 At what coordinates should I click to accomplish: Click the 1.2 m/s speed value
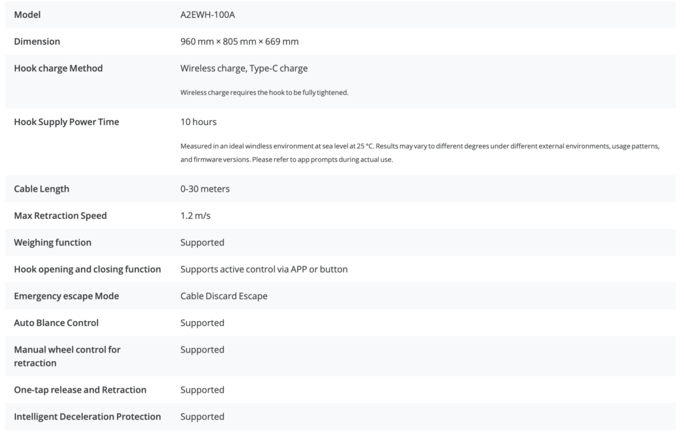196,216
